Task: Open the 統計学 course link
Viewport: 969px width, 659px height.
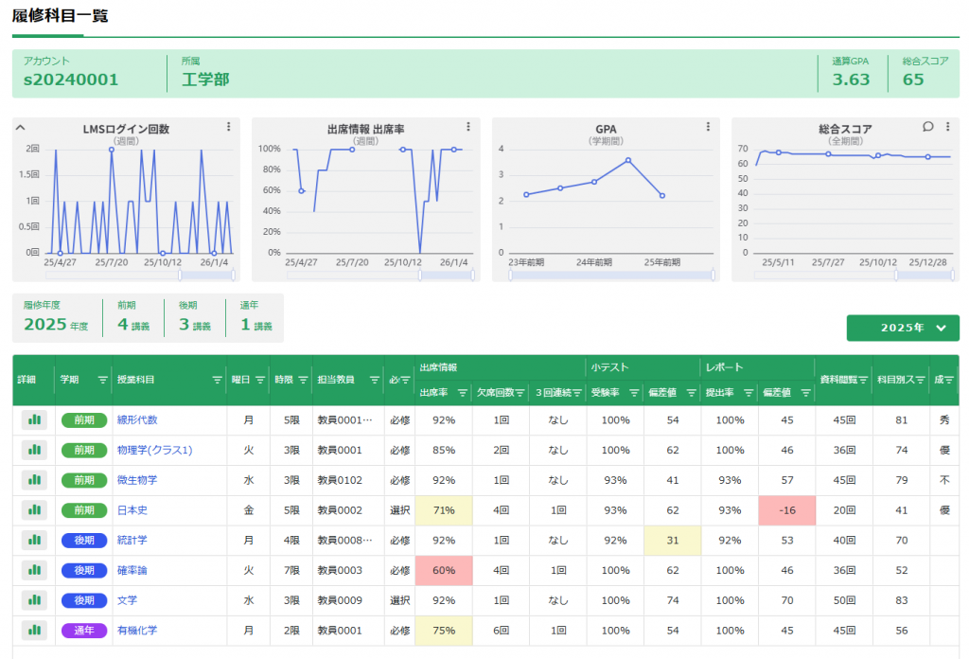Action: click(x=132, y=541)
